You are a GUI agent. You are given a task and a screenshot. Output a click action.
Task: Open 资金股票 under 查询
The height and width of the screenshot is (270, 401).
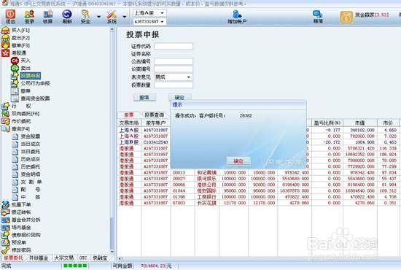(30, 136)
